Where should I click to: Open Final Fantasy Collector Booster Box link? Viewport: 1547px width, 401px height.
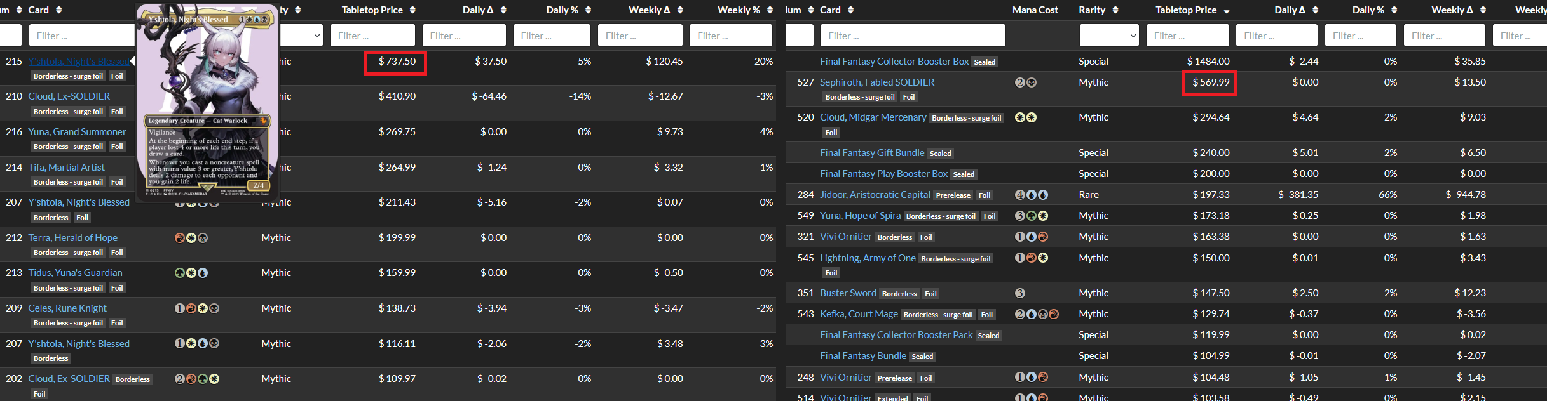click(x=894, y=62)
